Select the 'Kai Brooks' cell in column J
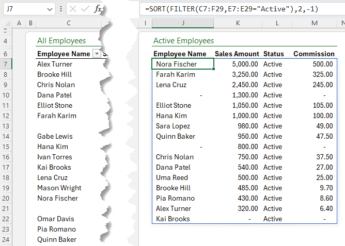Image resolution: width=345 pixels, height=246 pixels. tap(183, 219)
